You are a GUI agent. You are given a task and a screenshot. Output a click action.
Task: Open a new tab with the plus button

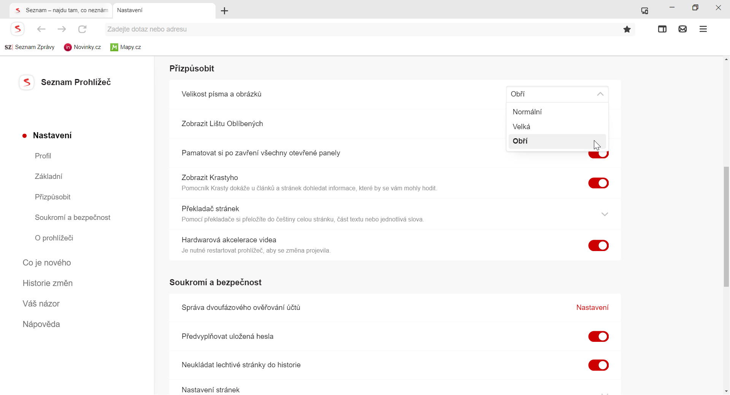[224, 11]
